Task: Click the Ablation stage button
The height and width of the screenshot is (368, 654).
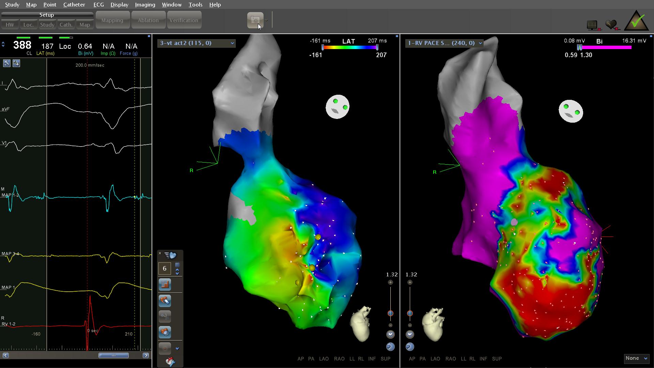Action: [x=148, y=20]
